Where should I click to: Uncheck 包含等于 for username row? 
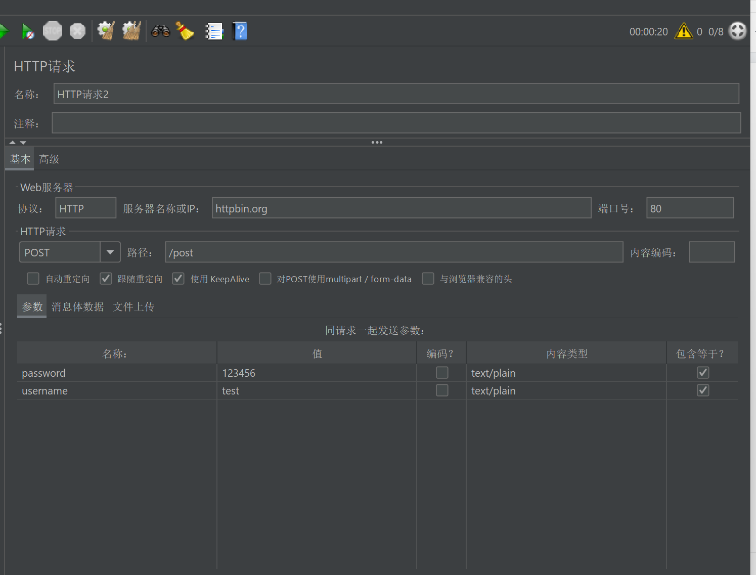[x=703, y=390]
